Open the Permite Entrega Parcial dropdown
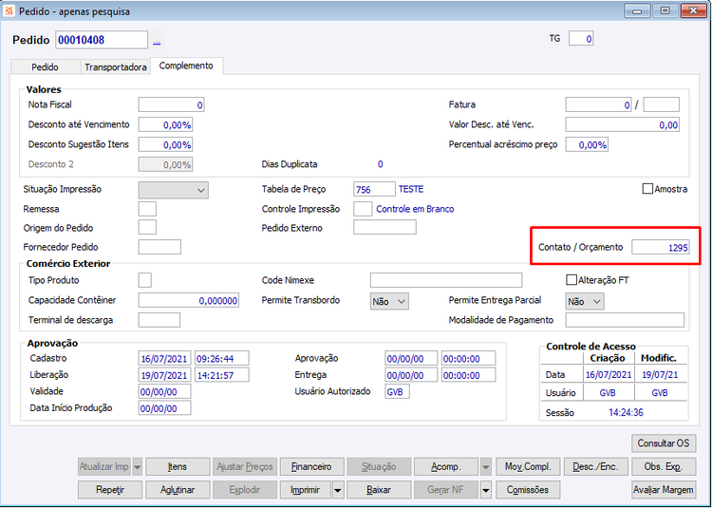712x508 pixels. coord(585,301)
